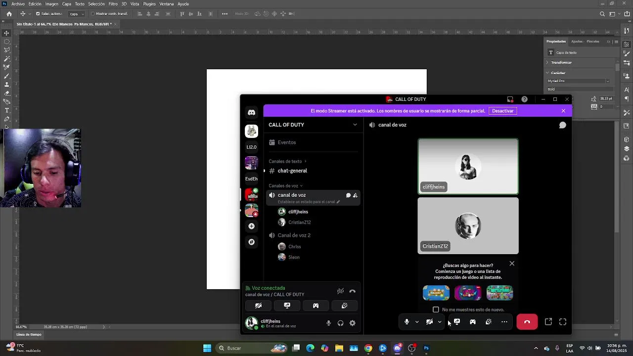633x356 pixels.
Task: Invite people to canal de voz
Action: point(355,195)
